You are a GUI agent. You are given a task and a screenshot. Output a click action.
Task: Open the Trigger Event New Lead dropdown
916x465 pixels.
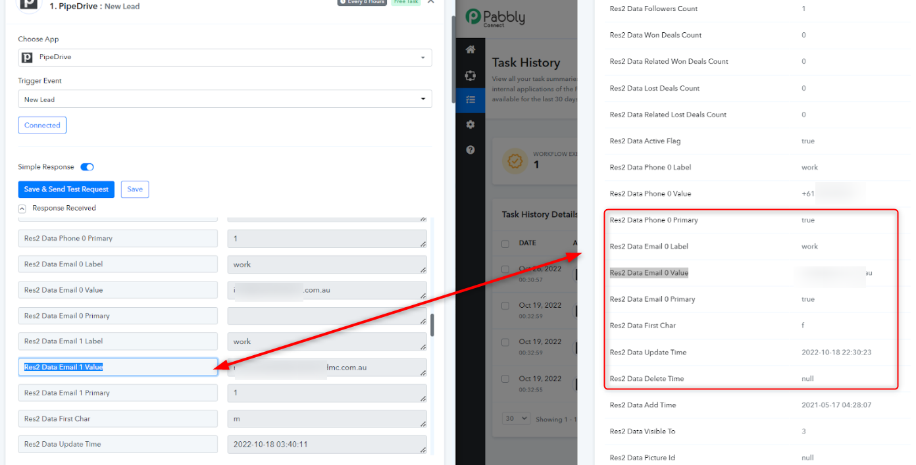pos(225,99)
